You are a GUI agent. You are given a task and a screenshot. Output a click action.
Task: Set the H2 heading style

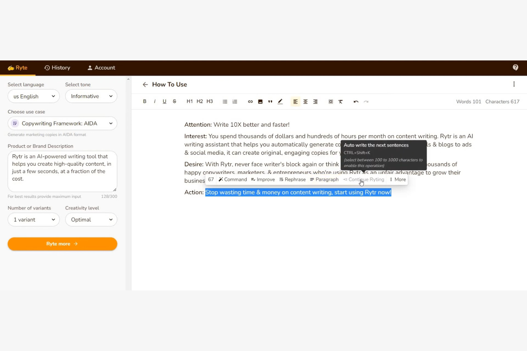(x=200, y=101)
